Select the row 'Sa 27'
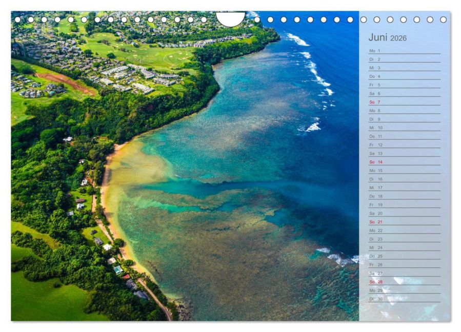 pyautogui.click(x=405, y=273)
